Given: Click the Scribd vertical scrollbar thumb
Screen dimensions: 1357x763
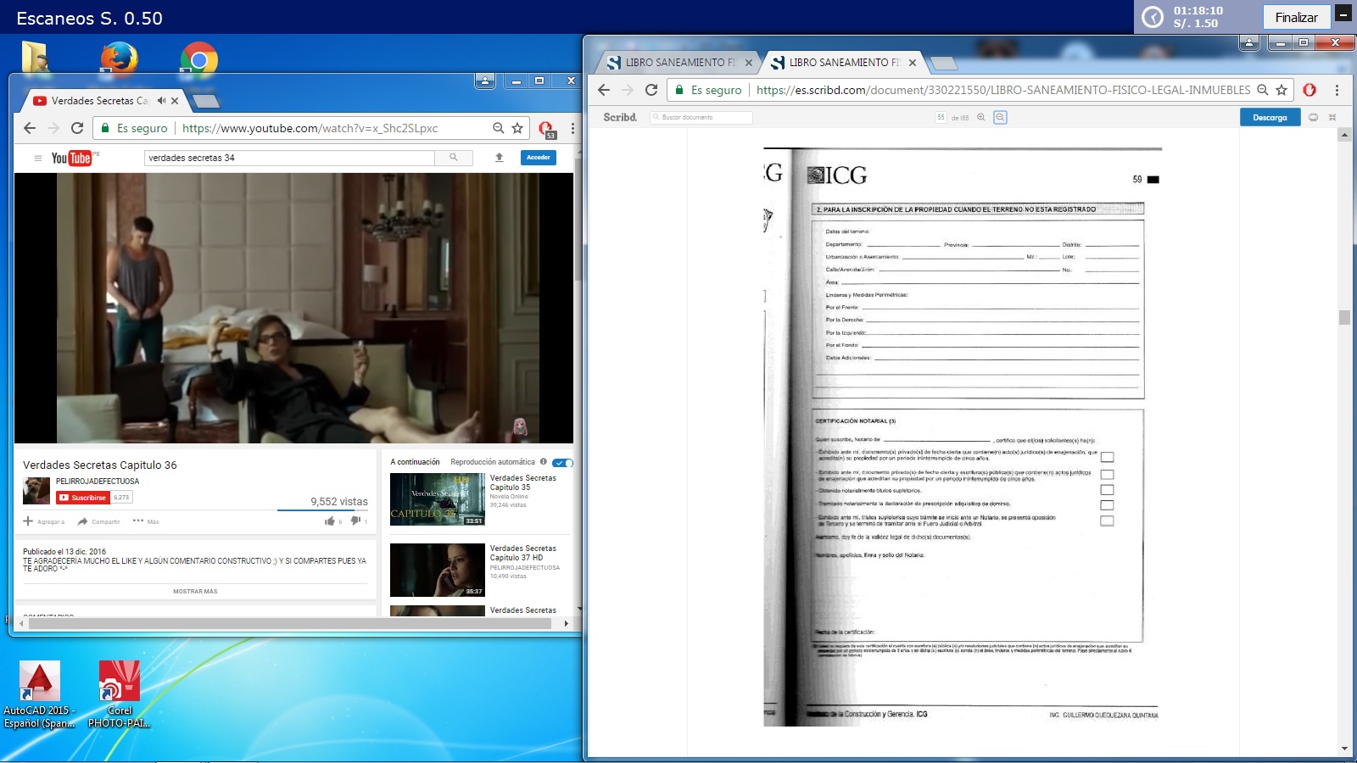Looking at the screenshot, I should tap(1344, 317).
